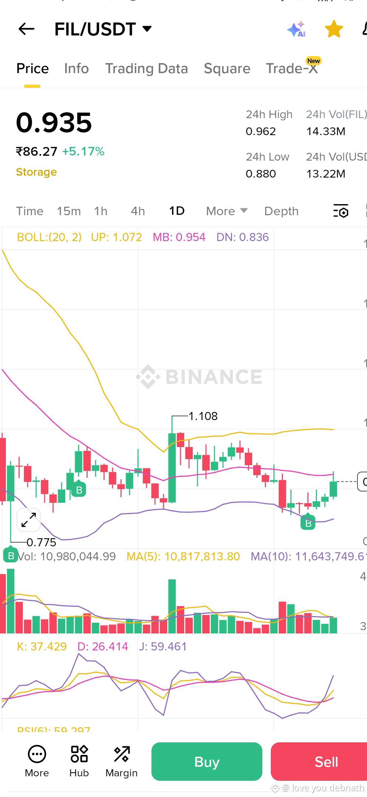The image size is (367, 797).
Task: Tap the DN: 0.836 Bollinger value
Action: 242,237
